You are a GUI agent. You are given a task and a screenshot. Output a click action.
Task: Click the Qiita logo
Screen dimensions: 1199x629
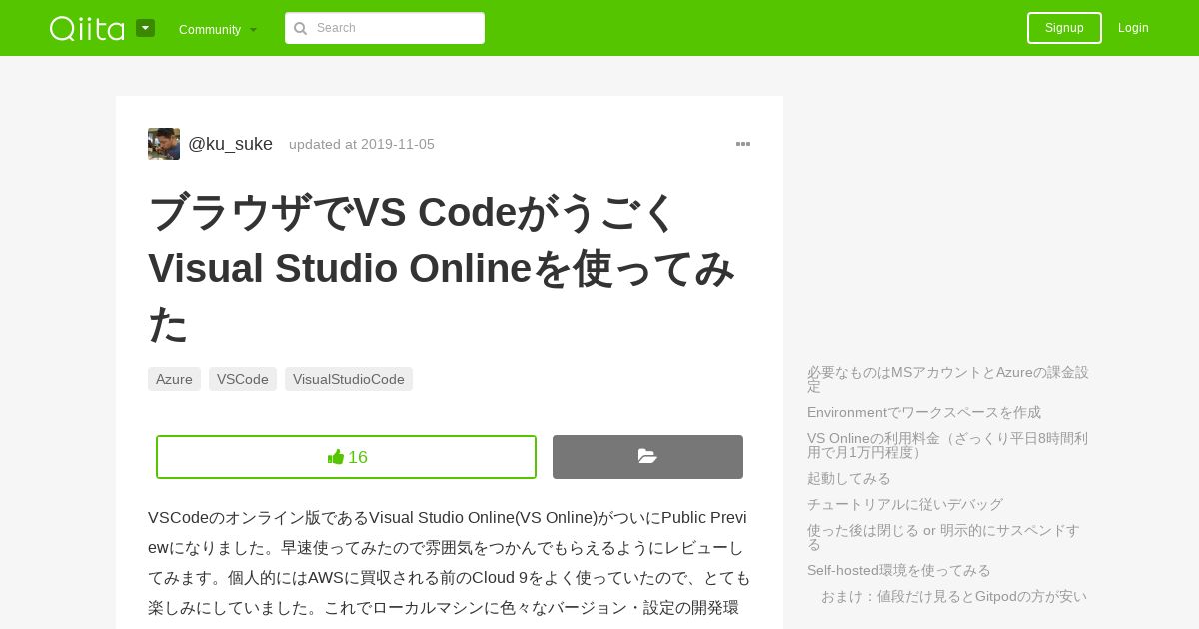click(87, 28)
